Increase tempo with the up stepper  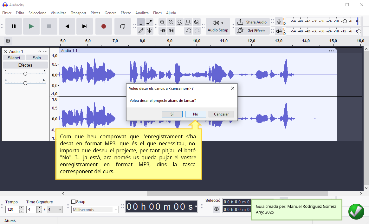(22, 208)
